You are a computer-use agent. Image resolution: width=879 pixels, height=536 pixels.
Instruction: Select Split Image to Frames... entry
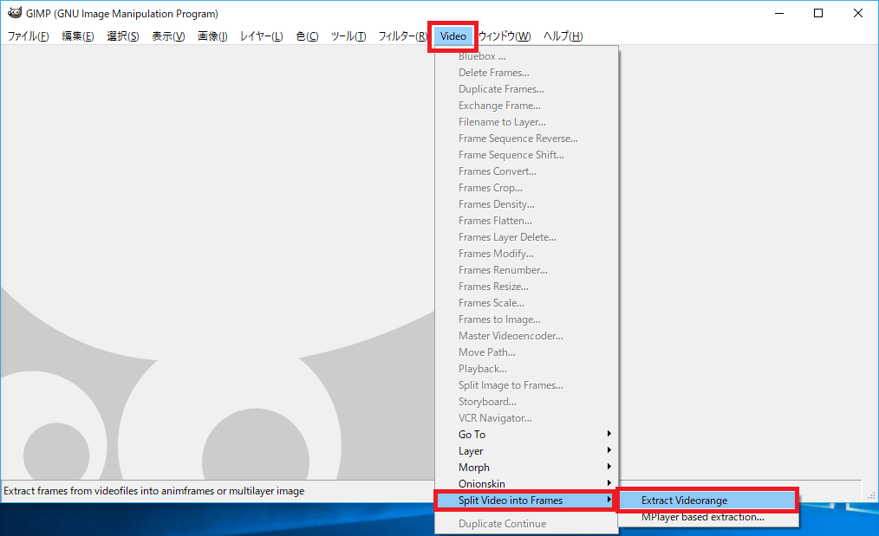coord(526,385)
